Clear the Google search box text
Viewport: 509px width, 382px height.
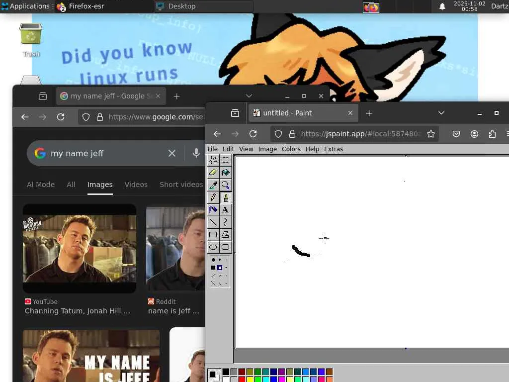(171, 153)
